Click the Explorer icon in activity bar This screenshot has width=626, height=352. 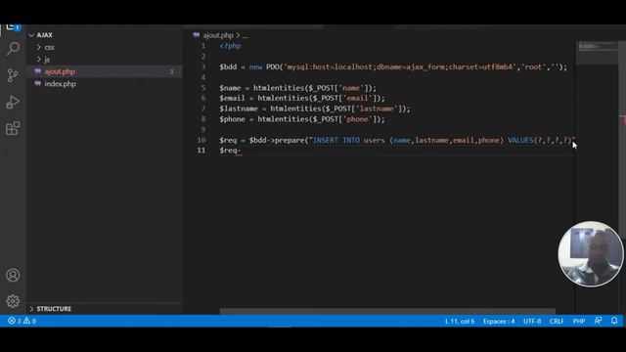[x=13, y=27]
